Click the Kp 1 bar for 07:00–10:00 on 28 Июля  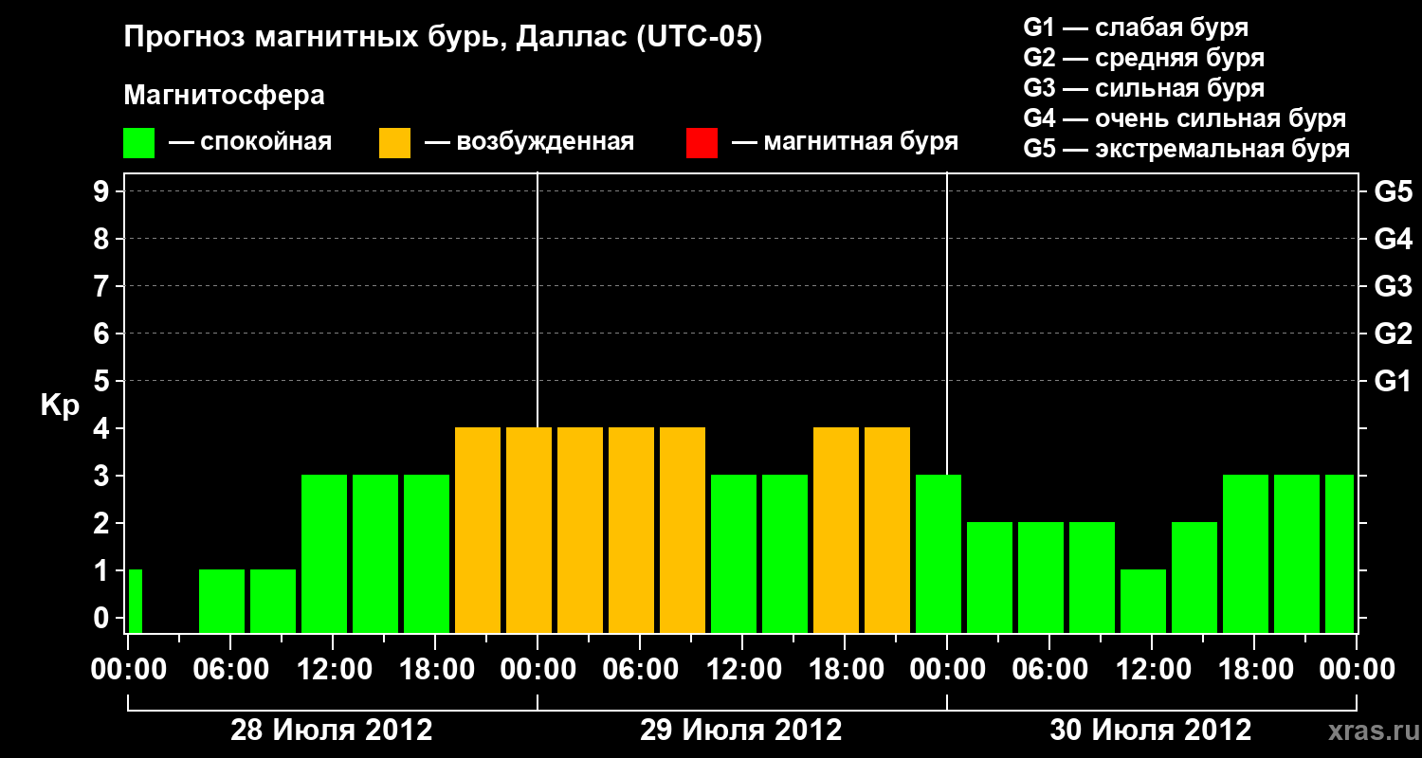tap(273, 601)
